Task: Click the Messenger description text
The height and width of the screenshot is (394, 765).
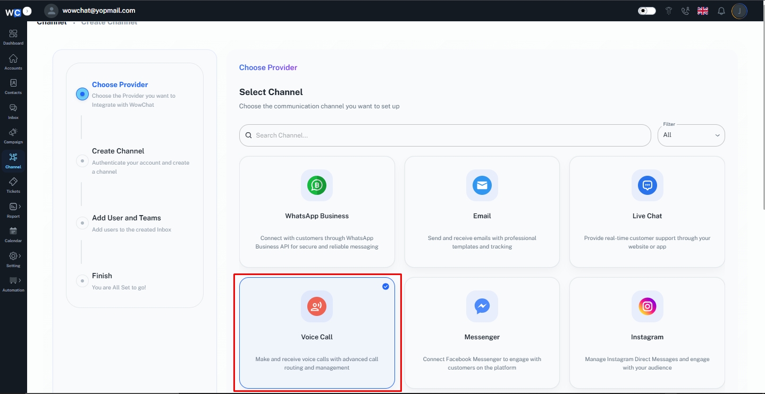Action: click(482, 364)
